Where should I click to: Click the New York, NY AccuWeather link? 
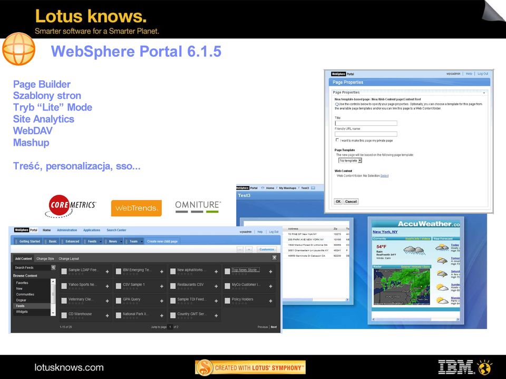point(385,232)
